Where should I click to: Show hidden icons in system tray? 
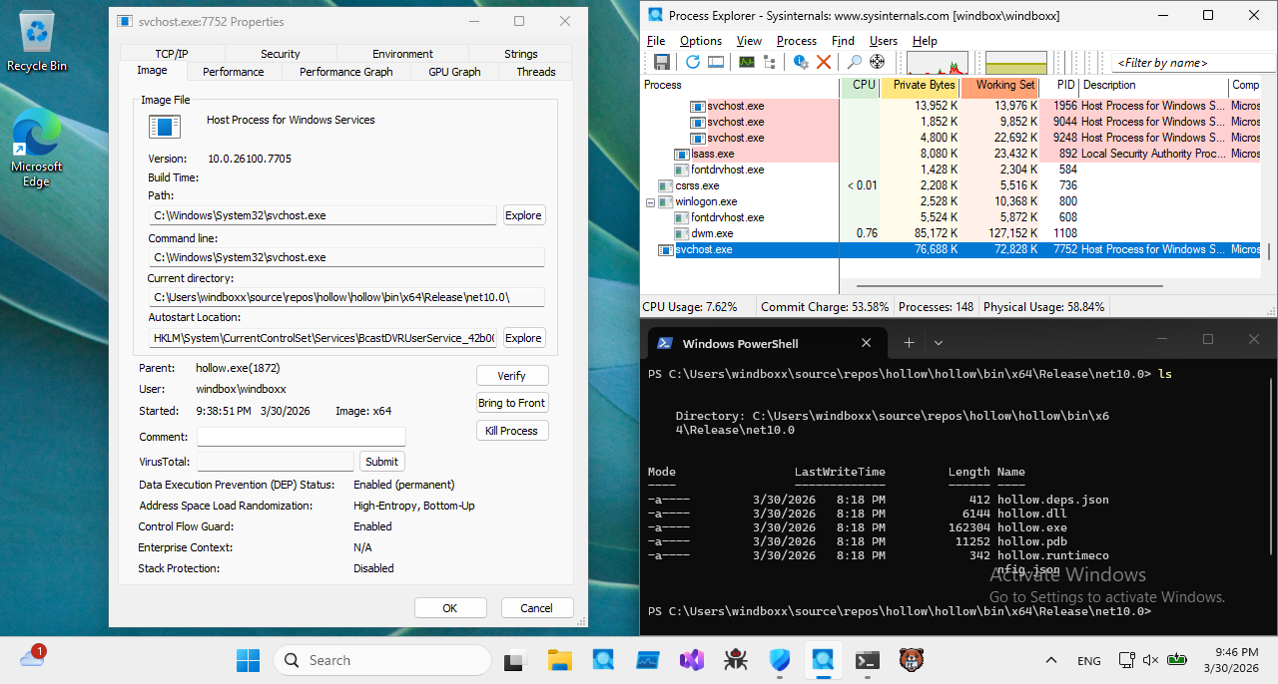tap(1051, 660)
